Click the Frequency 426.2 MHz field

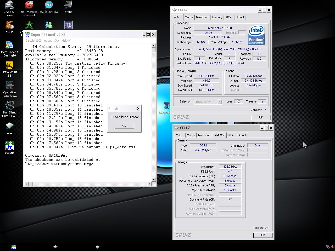pos(230,167)
